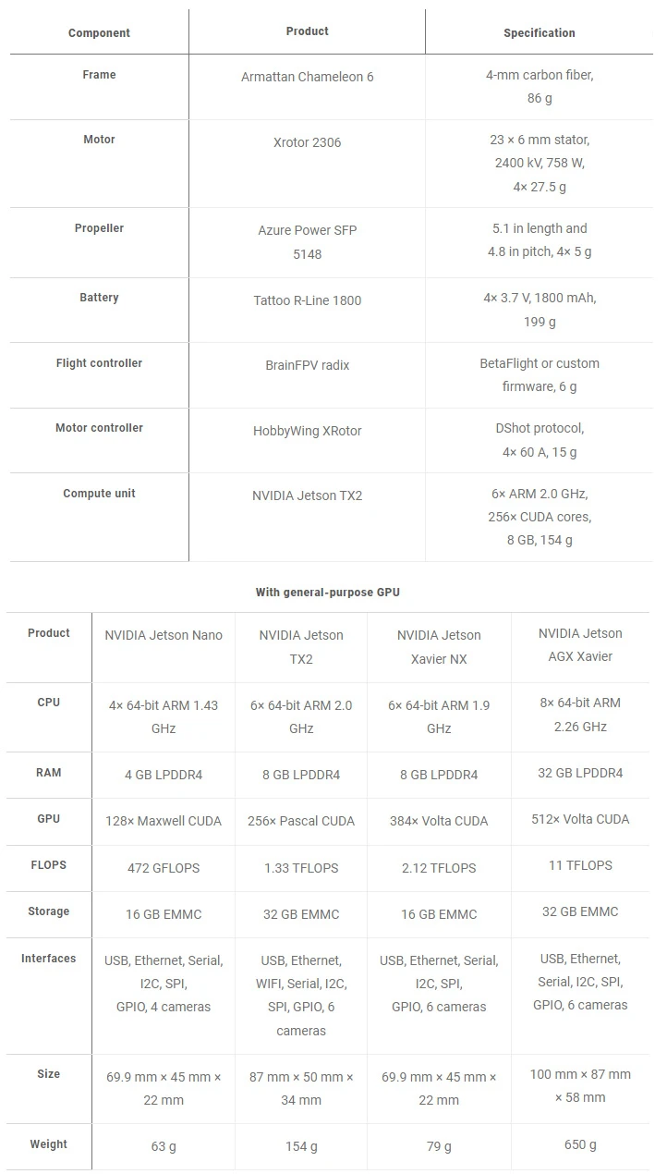Select the BrainFPV radix cell
Image resolution: width=667 pixels, height=1174 pixels.
(307, 365)
